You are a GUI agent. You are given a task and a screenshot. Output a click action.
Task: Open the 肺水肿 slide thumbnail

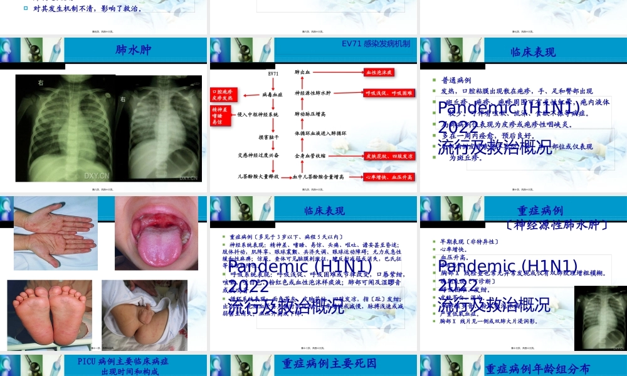[x=103, y=115]
